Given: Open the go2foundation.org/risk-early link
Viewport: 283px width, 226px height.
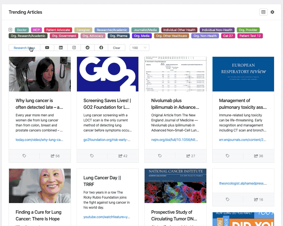Looking at the screenshot, I should point(107,140).
